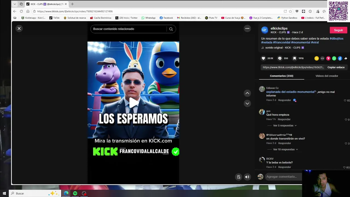Switch to Comentarios (350) tab
The width and height of the screenshot is (350, 197).
point(281,76)
